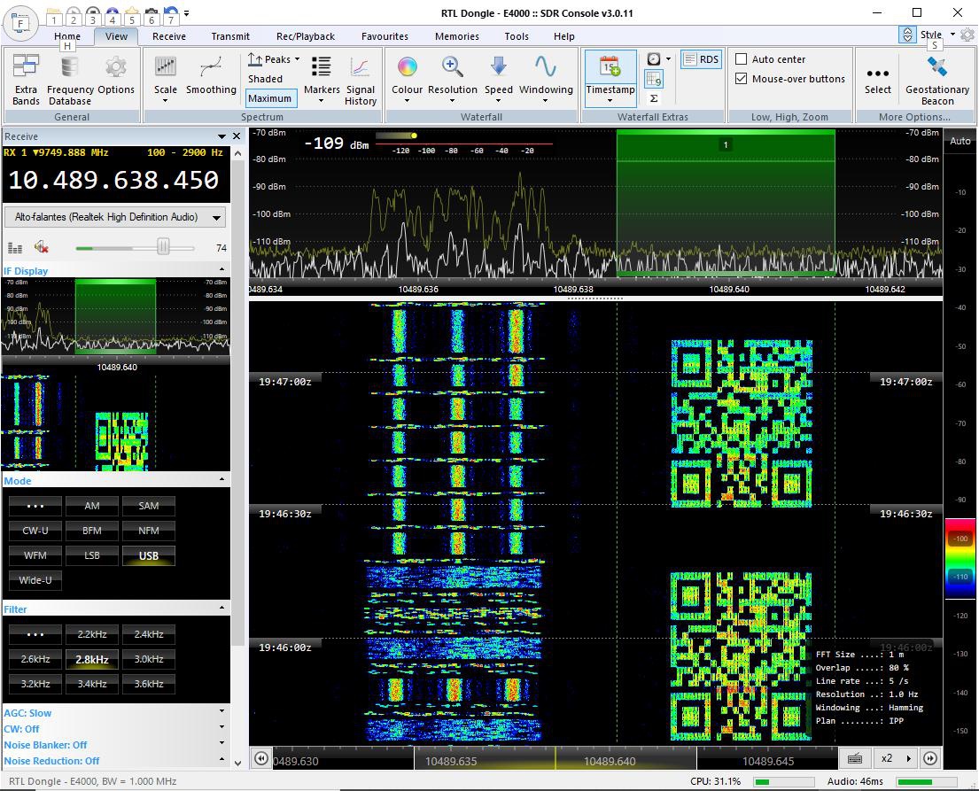Screen dimensions: 979x791
Task: Mute audio with the speaker icon
Action: [x=42, y=247]
